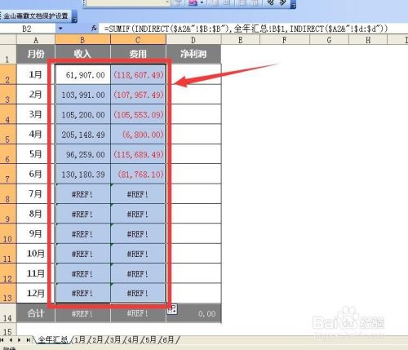Go to previous sheet tab arrow
This screenshot has width=408, height=350.
(11, 340)
